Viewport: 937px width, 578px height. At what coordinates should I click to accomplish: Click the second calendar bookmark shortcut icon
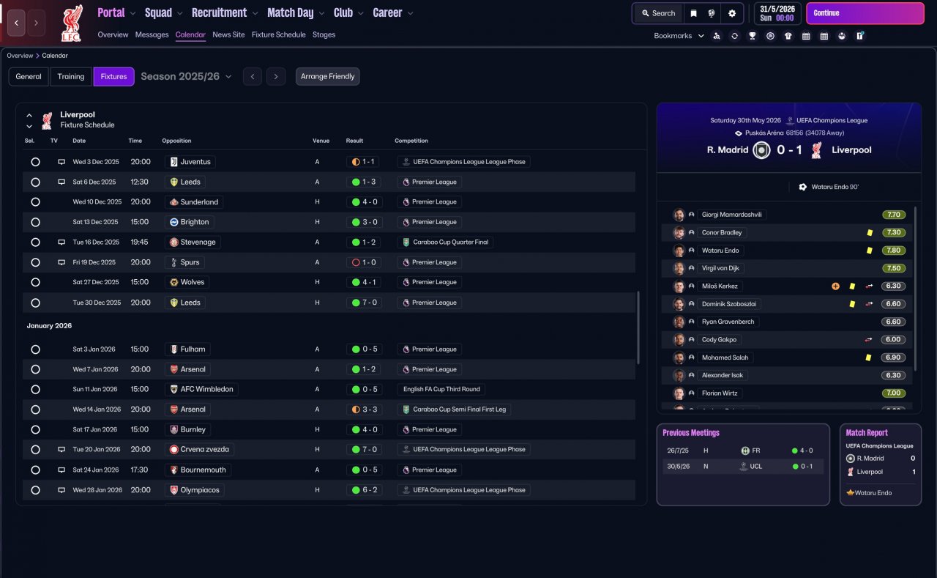[x=824, y=36]
